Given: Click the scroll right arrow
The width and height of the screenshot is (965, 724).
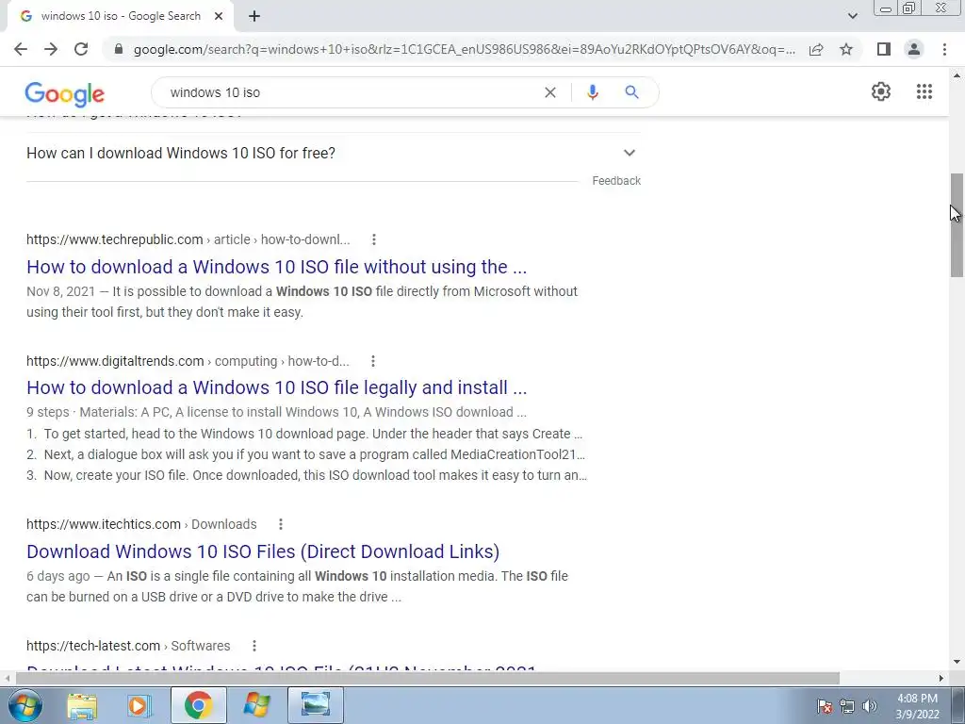Looking at the screenshot, I should pos(941,679).
